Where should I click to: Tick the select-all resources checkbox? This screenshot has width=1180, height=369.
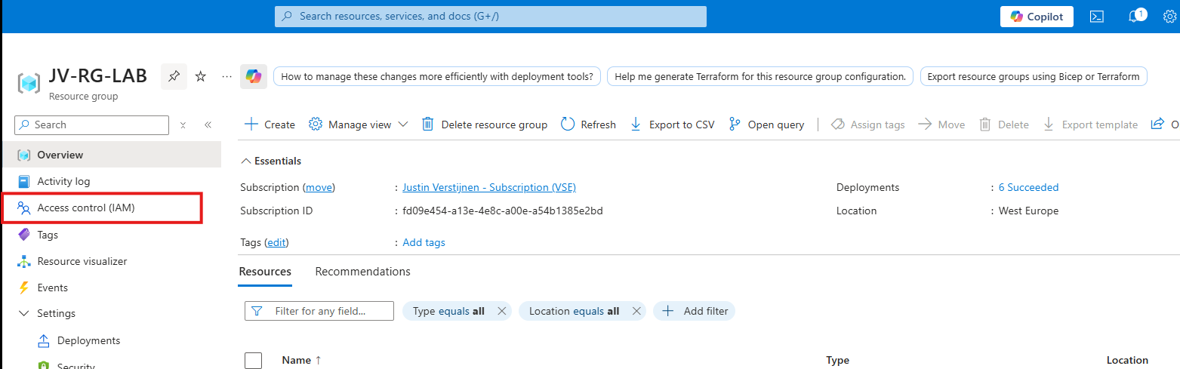tap(254, 360)
